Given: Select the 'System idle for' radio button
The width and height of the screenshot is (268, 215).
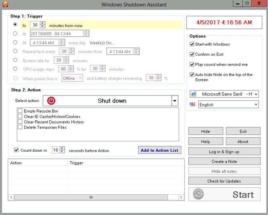Looking at the screenshot, I should click(15, 60).
